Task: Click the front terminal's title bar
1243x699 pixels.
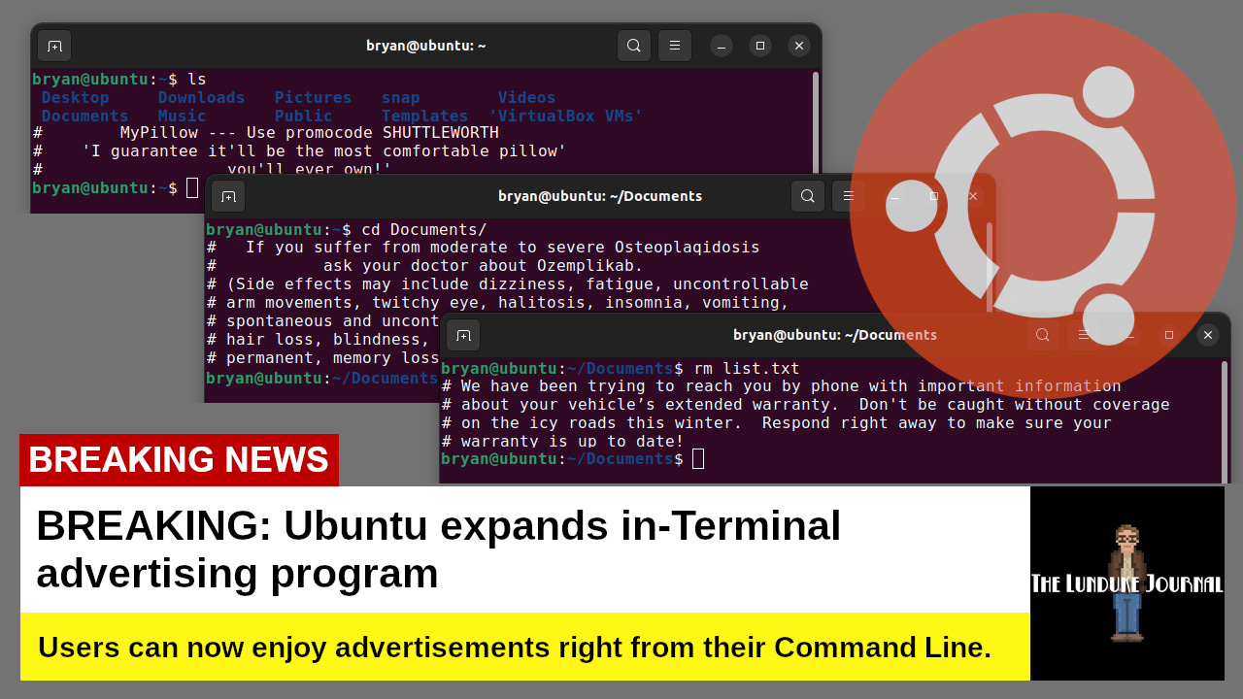Action: pos(835,335)
